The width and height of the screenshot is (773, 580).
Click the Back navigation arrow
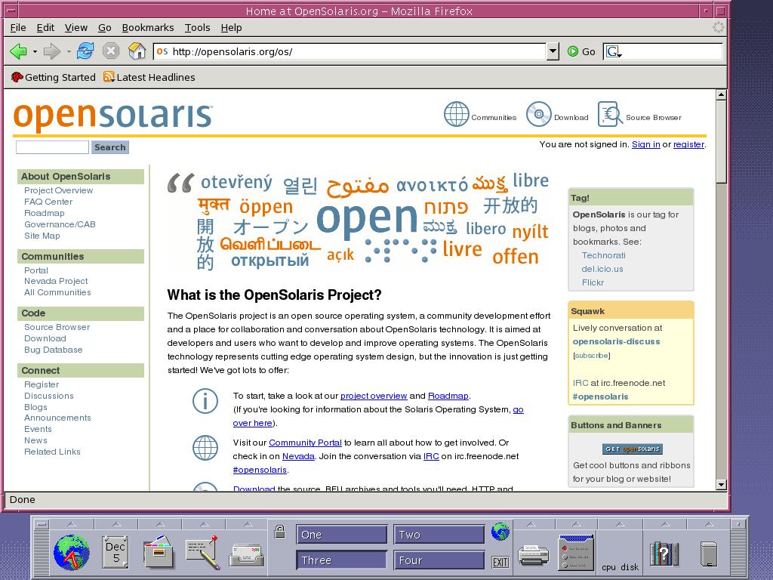click(18, 51)
